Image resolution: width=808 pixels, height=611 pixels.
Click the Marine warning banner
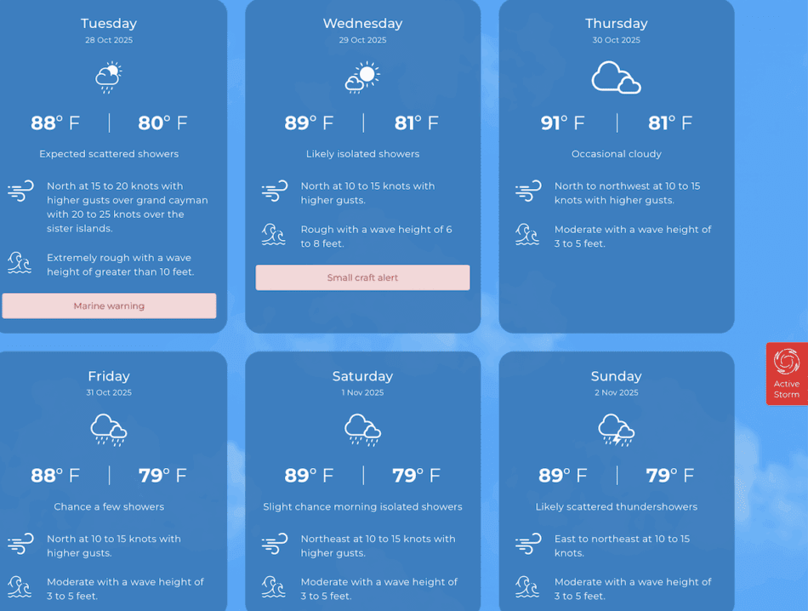(x=109, y=306)
